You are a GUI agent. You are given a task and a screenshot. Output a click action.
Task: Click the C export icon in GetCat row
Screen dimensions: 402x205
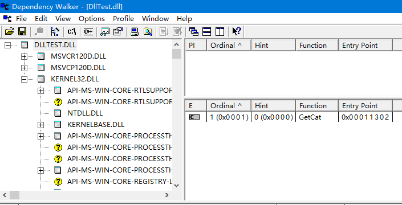click(194, 117)
